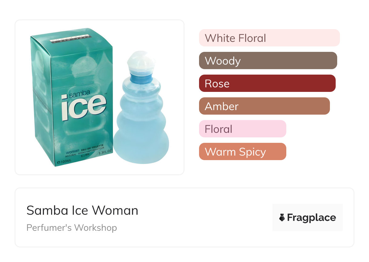Select the Warm Spicy accord bar
The image size is (369, 262).
pyautogui.click(x=242, y=152)
